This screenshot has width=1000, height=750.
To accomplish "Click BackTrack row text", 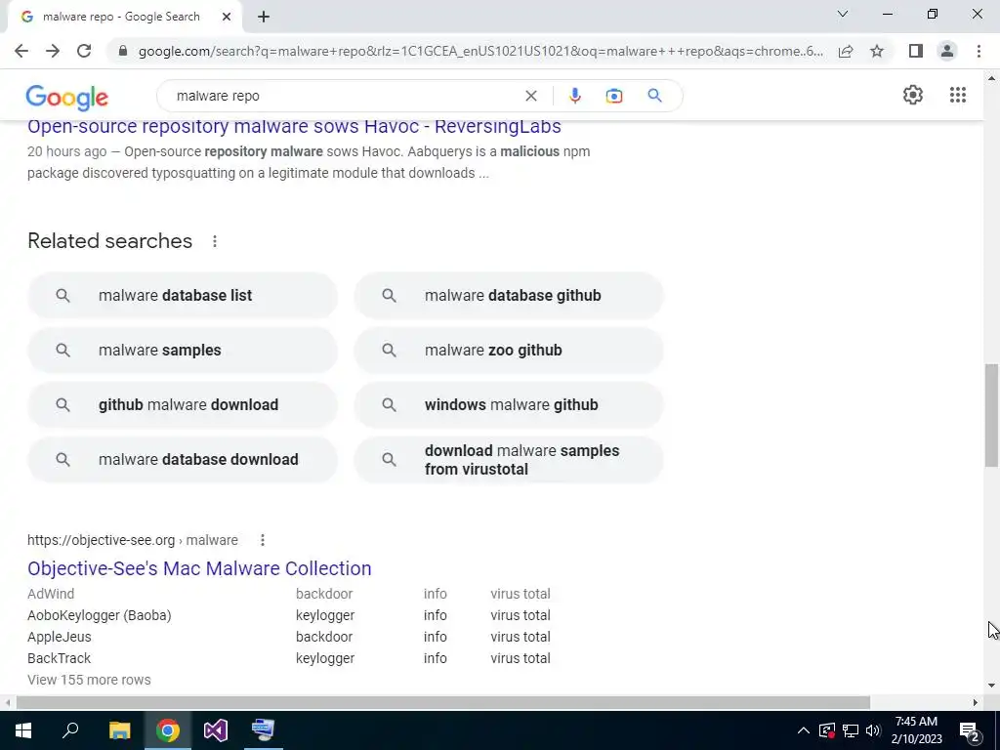I will tap(60, 658).
